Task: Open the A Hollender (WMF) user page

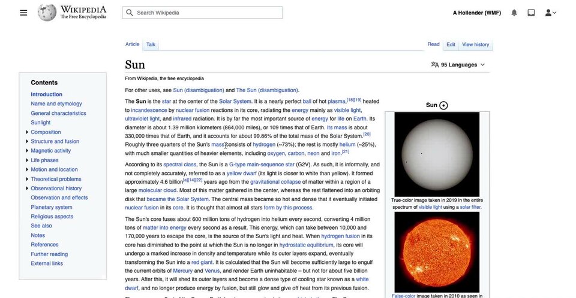Action: [477, 13]
